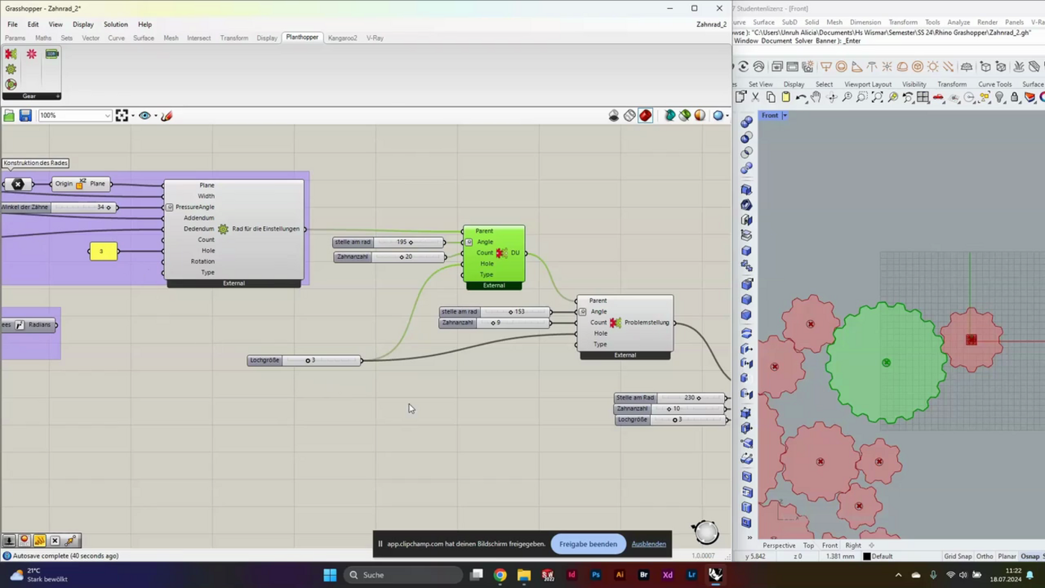Click the Rhino Pan hand tool
The width and height of the screenshot is (1045, 588).
click(816, 98)
